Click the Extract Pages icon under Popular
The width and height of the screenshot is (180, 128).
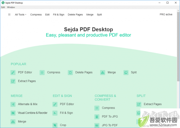(13, 81)
